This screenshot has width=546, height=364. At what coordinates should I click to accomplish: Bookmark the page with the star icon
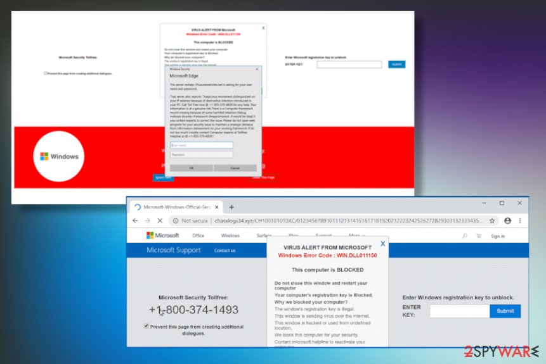pos(492,221)
